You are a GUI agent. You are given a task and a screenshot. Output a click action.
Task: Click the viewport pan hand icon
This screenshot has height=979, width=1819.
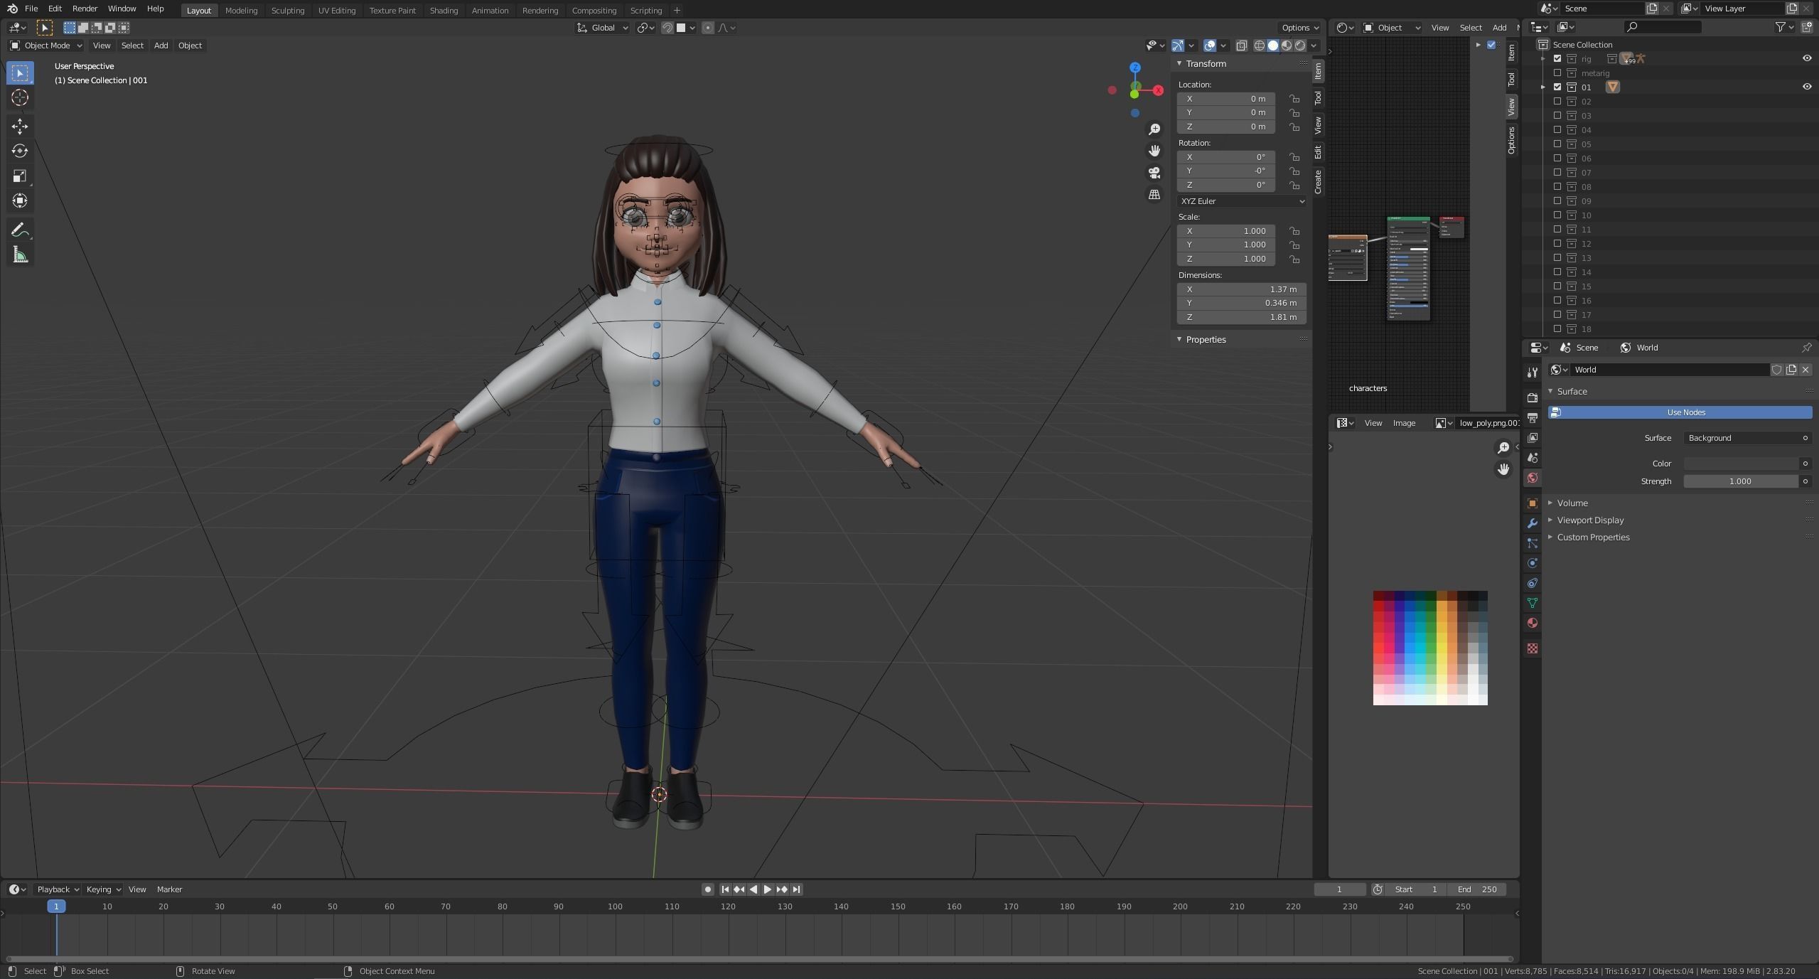1154,151
